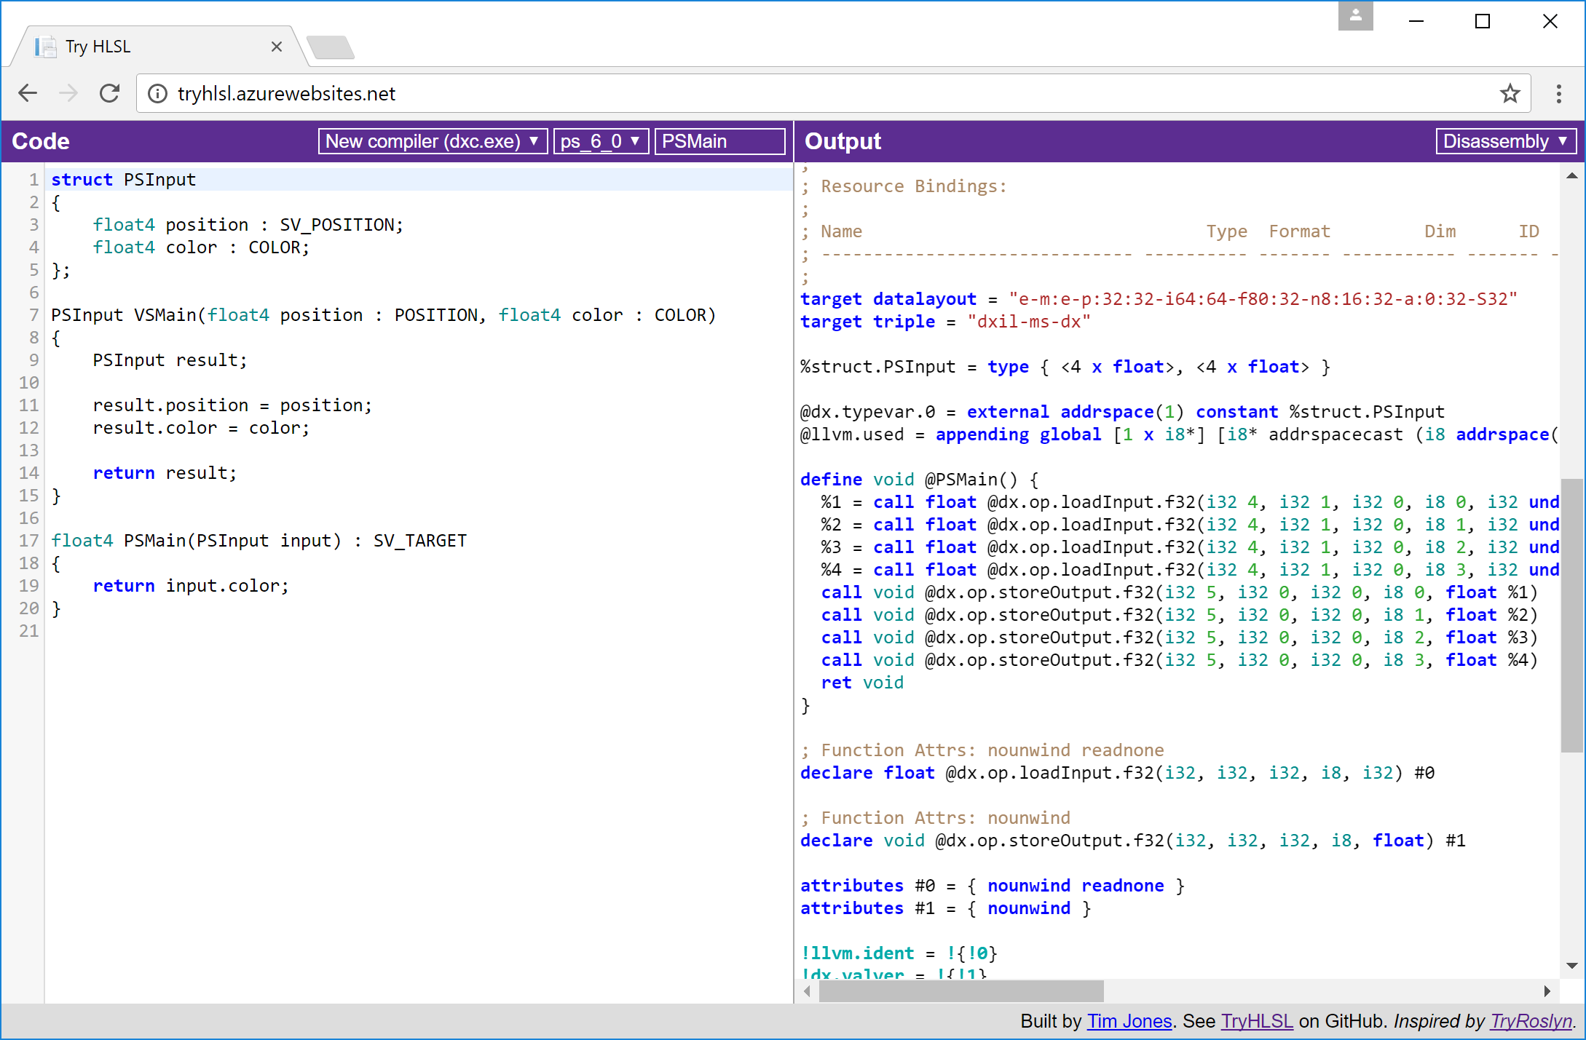
Task: Click the forward navigation arrow
Action: coord(65,94)
